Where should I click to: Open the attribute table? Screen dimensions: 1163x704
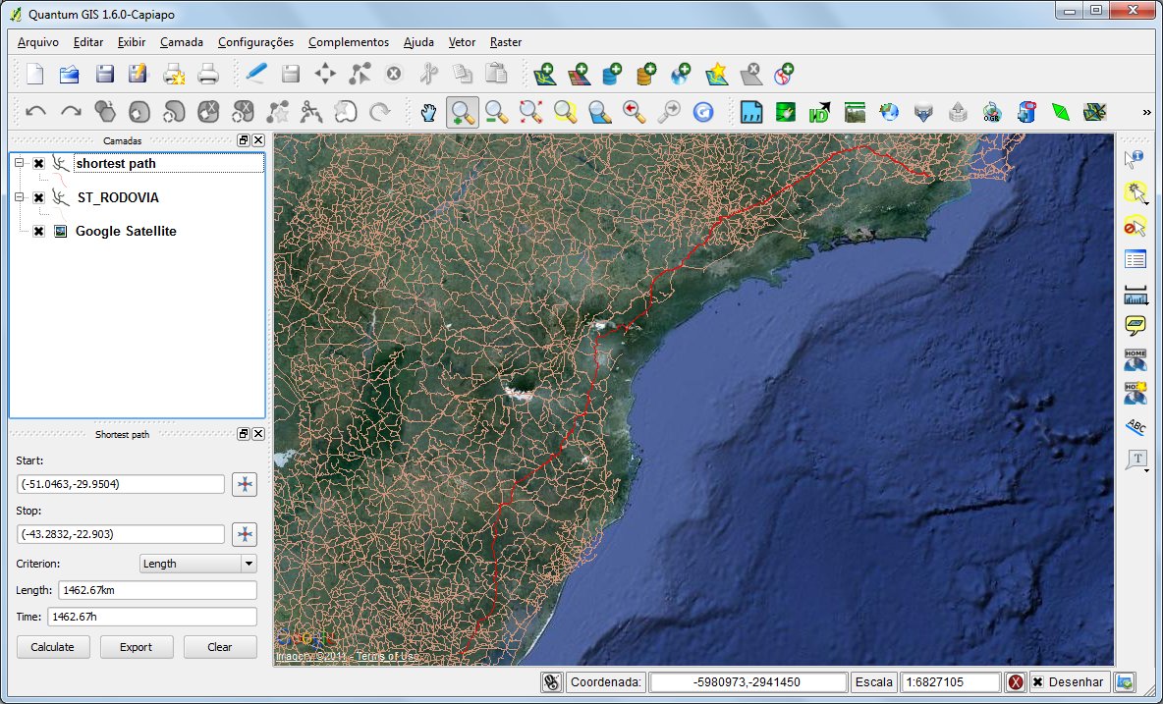pyautogui.click(x=1134, y=259)
